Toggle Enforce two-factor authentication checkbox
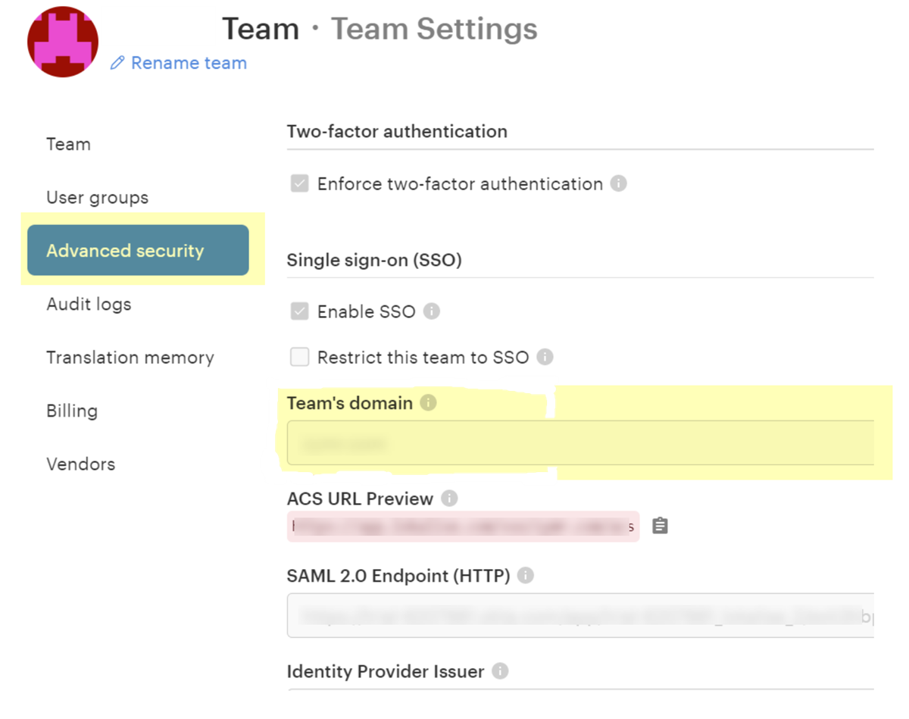The height and width of the screenshot is (719, 909). (x=300, y=184)
